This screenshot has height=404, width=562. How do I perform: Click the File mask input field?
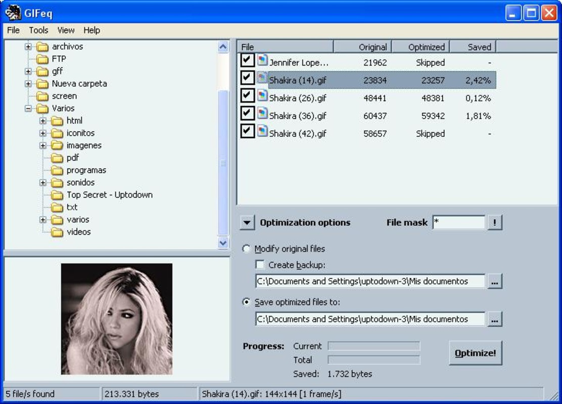pyautogui.click(x=459, y=222)
